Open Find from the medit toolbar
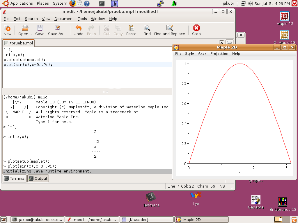Screen dimensions: 298x223 coord(147,30)
